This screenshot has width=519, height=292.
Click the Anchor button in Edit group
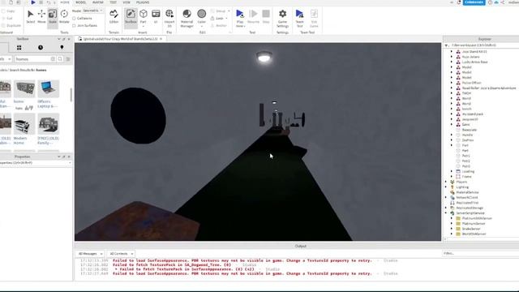point(219,25)
